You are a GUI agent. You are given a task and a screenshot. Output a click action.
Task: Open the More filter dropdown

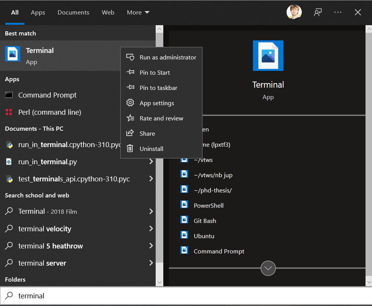tap(138, 12)
